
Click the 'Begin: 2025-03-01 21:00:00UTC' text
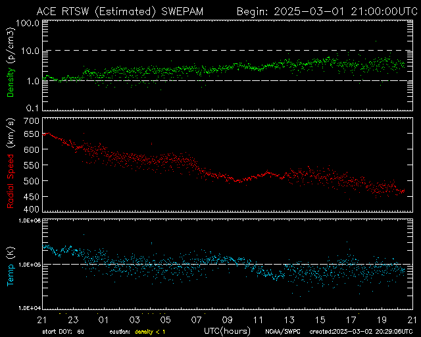[x=327, y=12]
